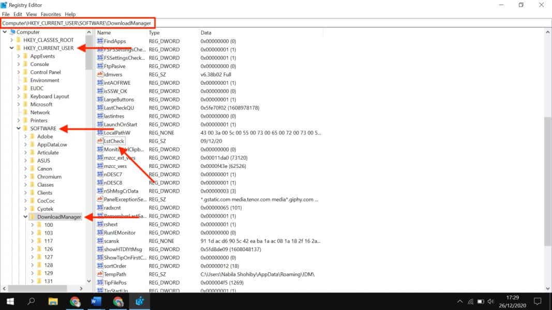Select the TipFilePos value icon
552x310 pixels.
tap(100, 283)
